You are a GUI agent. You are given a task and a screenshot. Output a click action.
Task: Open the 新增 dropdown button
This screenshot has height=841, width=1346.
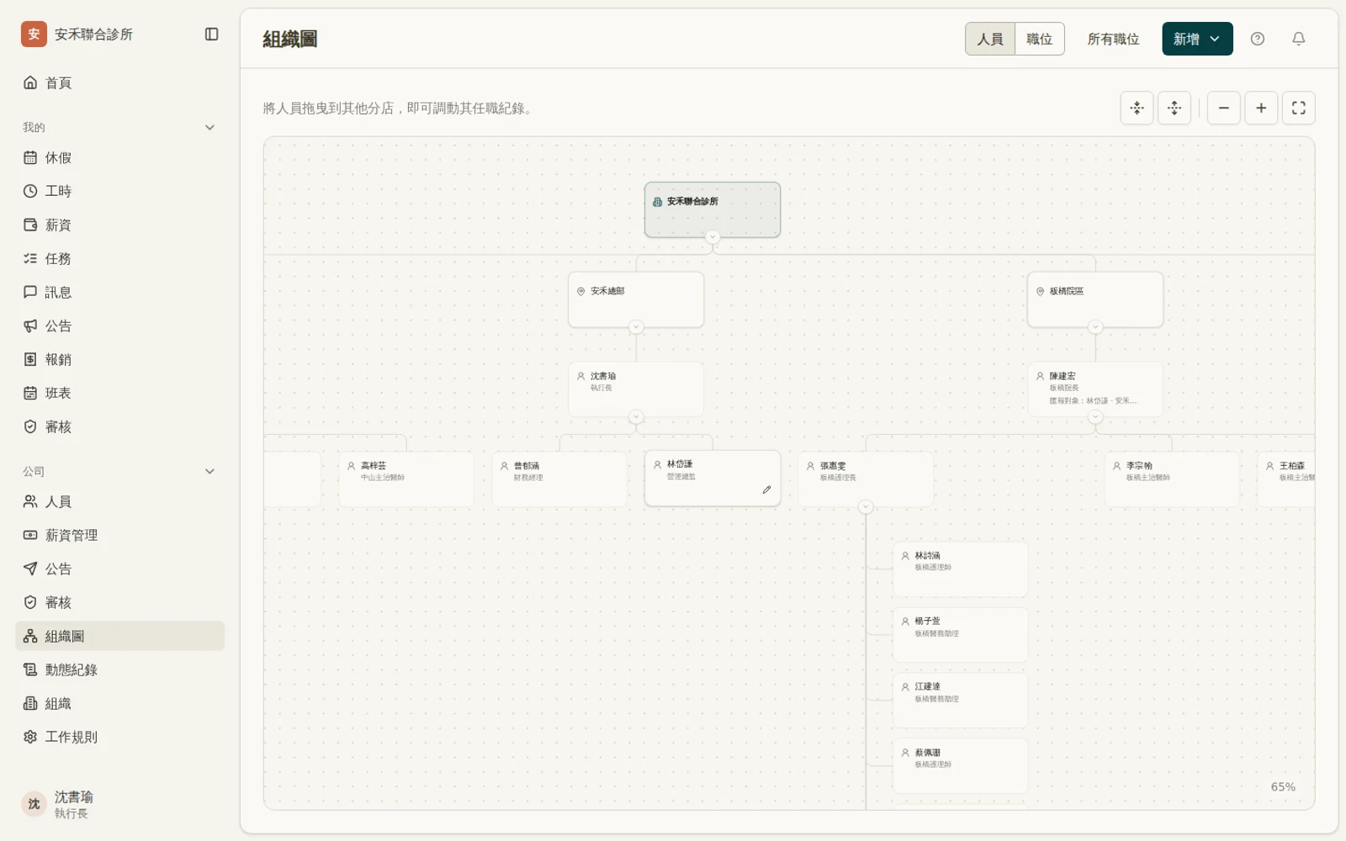(x=1197, y=39)
